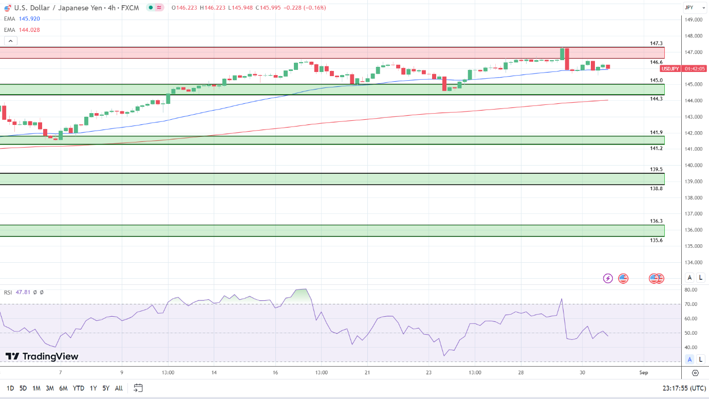Click the 146.6 level label

[656, 62]
